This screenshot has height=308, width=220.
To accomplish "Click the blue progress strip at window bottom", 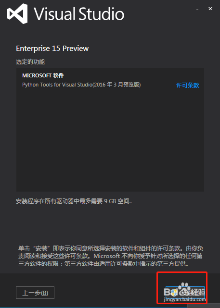I will pyautogui.click(x=93, y=308).
